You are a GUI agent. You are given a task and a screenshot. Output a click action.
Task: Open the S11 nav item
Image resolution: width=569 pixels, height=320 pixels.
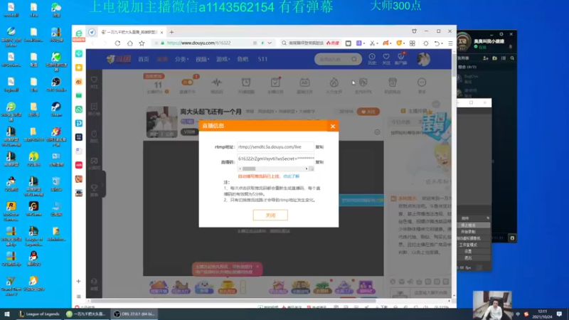coord(262,59)
